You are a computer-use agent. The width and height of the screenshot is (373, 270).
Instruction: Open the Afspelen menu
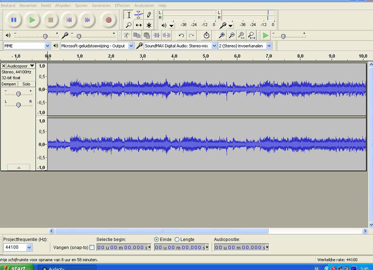[63, 6]
